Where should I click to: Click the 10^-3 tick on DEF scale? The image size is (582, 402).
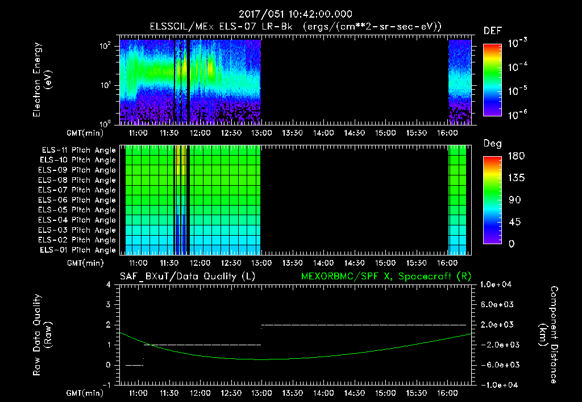click(x=518, y=43)
